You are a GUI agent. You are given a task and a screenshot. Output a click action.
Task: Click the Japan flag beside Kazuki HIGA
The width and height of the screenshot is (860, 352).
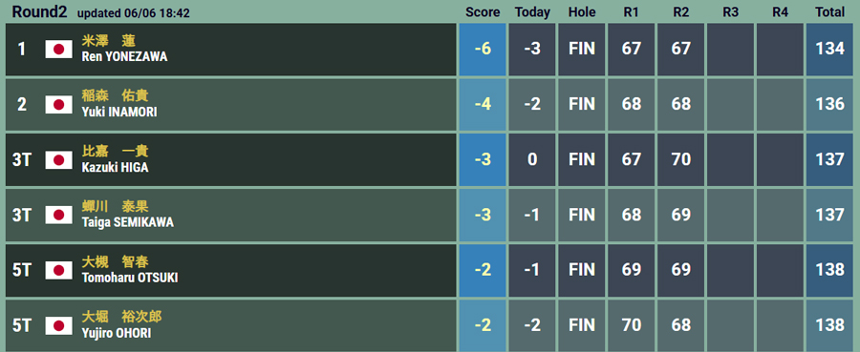click(58, 160)
